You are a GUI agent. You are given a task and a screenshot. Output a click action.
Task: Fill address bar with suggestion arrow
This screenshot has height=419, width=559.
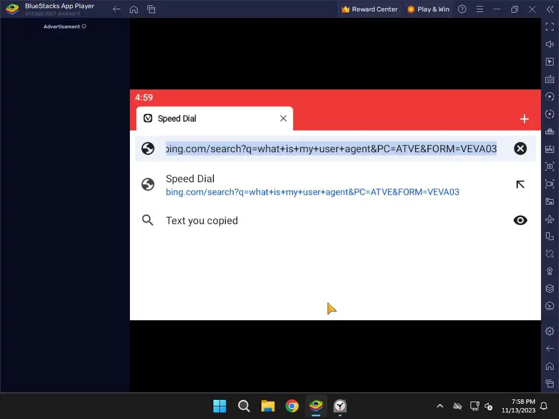520,184
